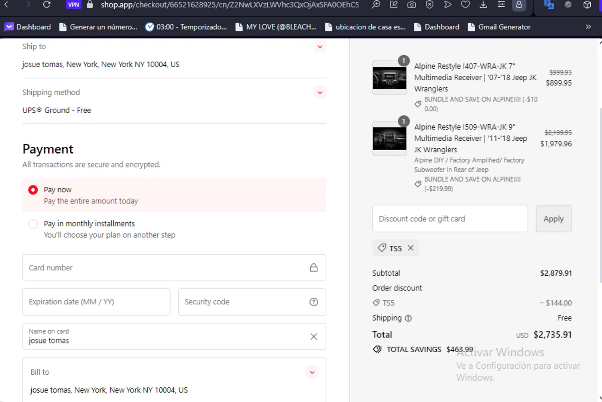Screen dimensions: 602x402
Task: Remove the TS5 discount code
Action: [x=411, y=248]
